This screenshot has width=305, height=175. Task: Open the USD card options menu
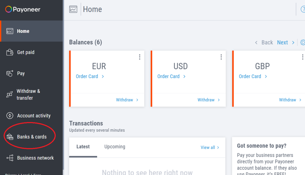coord(221,57)
